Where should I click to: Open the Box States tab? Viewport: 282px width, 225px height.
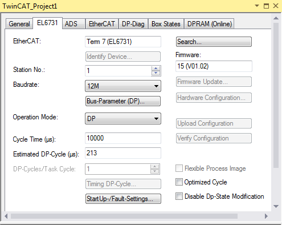point(166,24)
